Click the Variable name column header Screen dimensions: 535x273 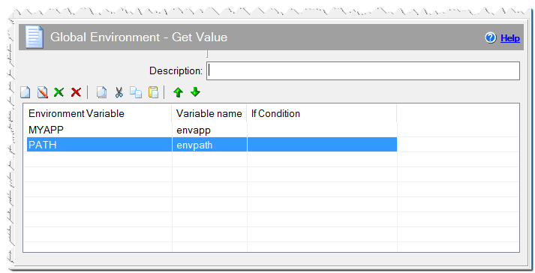click(x=209, y=113)
